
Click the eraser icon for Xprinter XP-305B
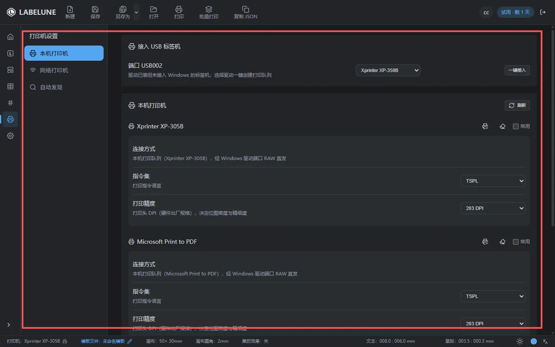pos(503,126)
